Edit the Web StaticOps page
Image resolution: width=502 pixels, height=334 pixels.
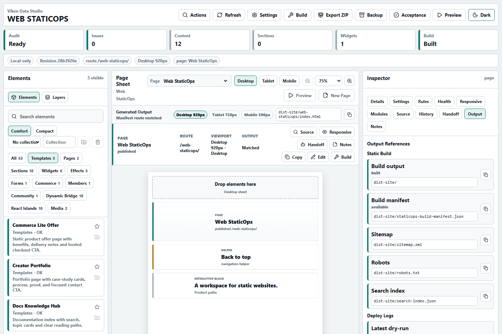click(x=318, y=157)
